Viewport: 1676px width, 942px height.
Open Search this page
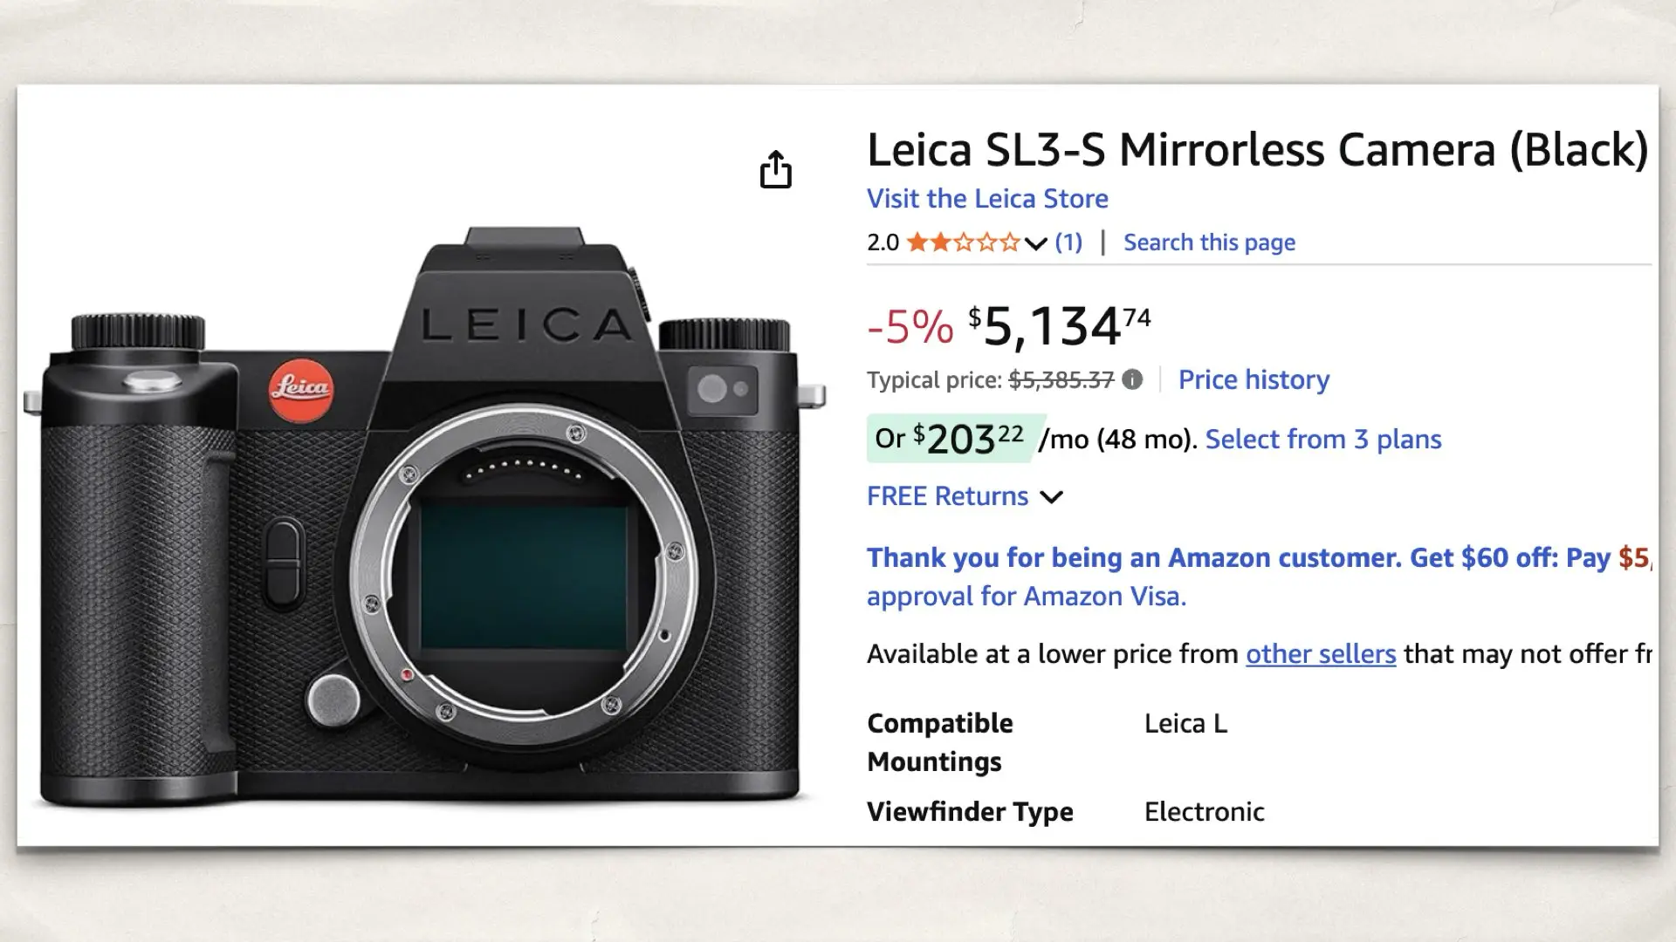click(x=1208, y=242)
